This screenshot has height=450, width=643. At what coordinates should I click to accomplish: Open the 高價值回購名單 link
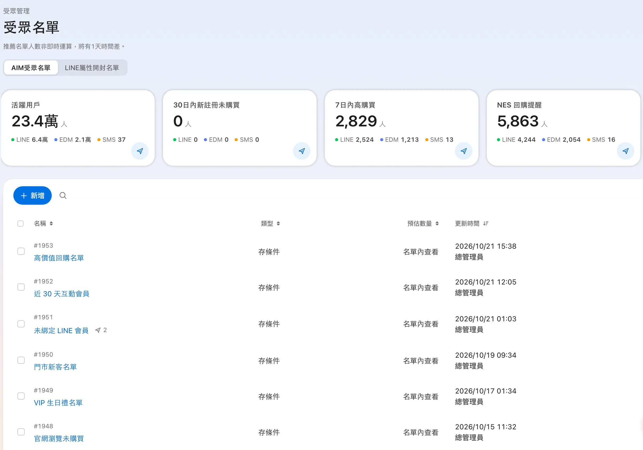[59, 258]
